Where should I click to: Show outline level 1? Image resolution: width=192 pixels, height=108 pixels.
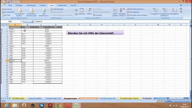point(1,25)
